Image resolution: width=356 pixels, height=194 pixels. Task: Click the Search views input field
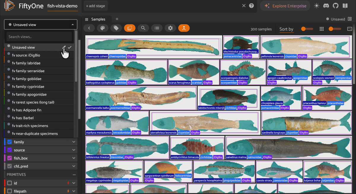[39, 37]
